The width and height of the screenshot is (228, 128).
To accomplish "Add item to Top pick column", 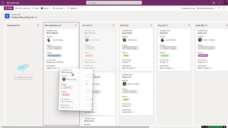I will 189,25.
